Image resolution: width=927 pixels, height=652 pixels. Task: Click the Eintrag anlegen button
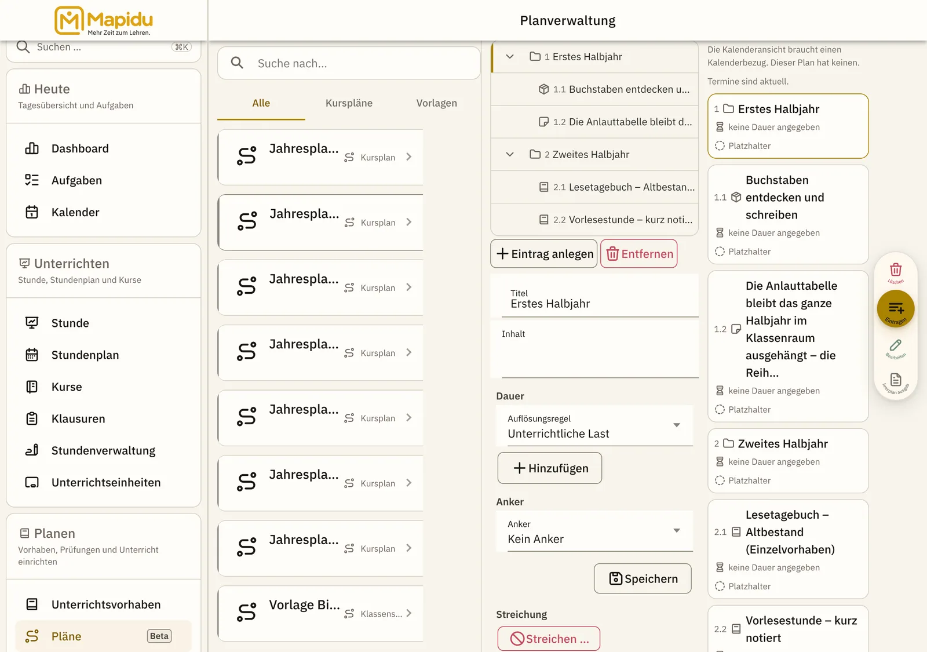544,254
